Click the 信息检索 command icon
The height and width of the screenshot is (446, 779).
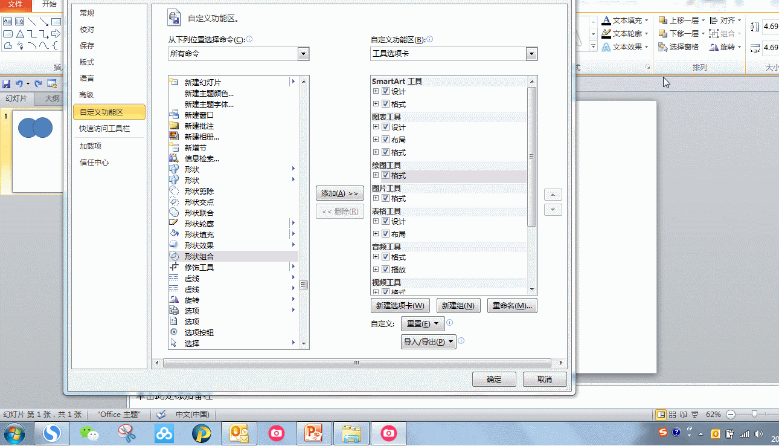(x=174, y=158)
